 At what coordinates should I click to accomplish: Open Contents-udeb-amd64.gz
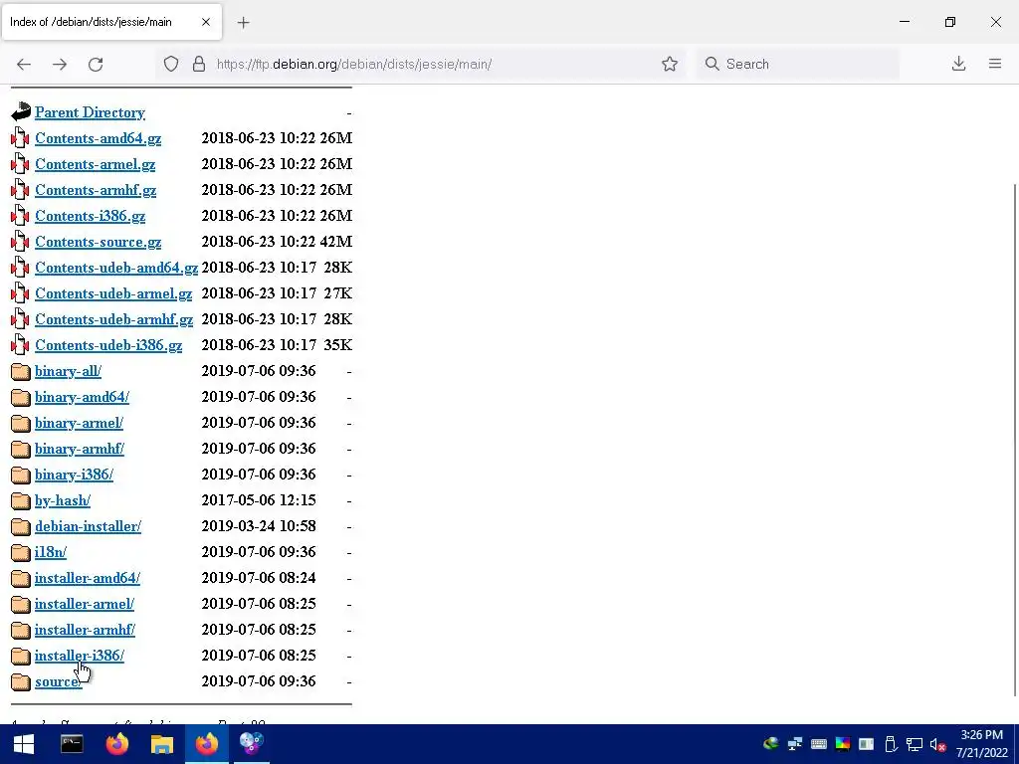[116, 268]
